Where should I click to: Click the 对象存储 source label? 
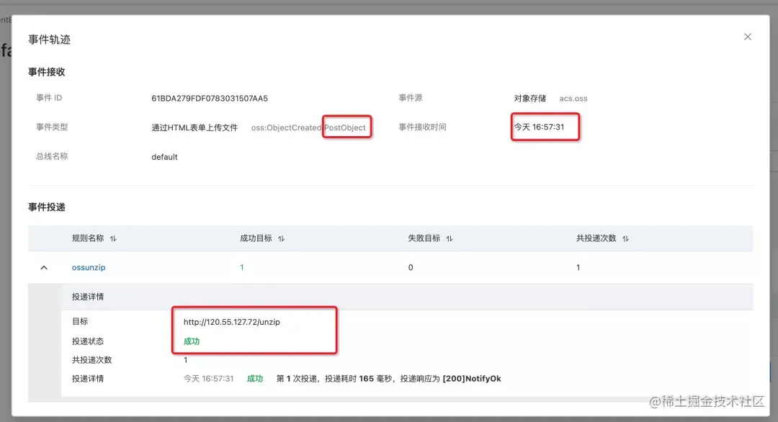(530, 98)
